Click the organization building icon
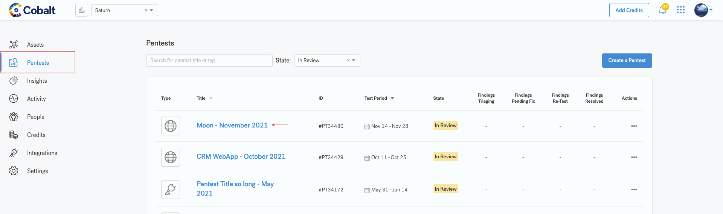Image resolution: width=723 pixels, height=214 pixels. click(82, 10)
